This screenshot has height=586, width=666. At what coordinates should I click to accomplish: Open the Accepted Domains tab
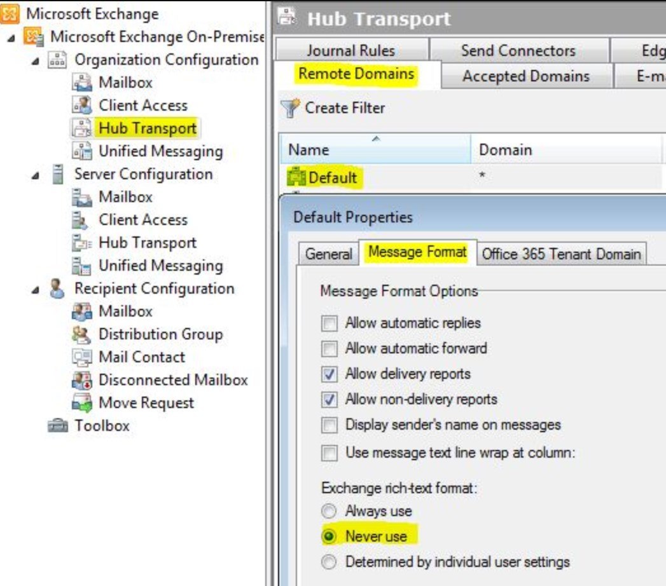[x=526, y=76]
